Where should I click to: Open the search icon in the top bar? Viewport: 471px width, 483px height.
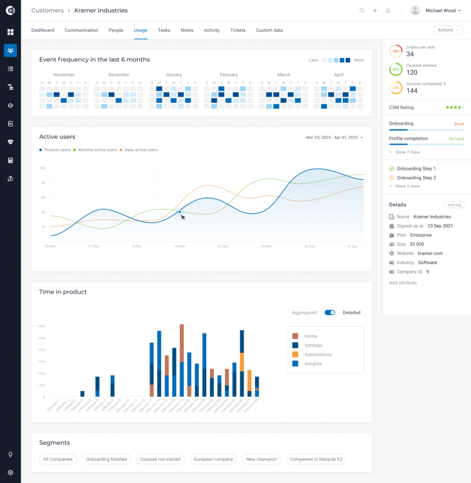(362, 10)
